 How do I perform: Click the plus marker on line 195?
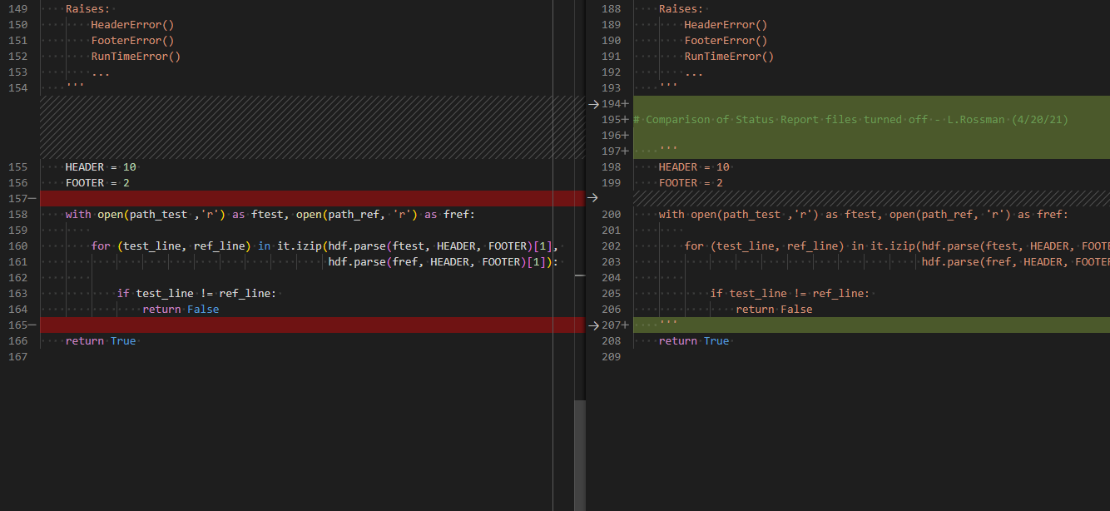click(625, 120)
